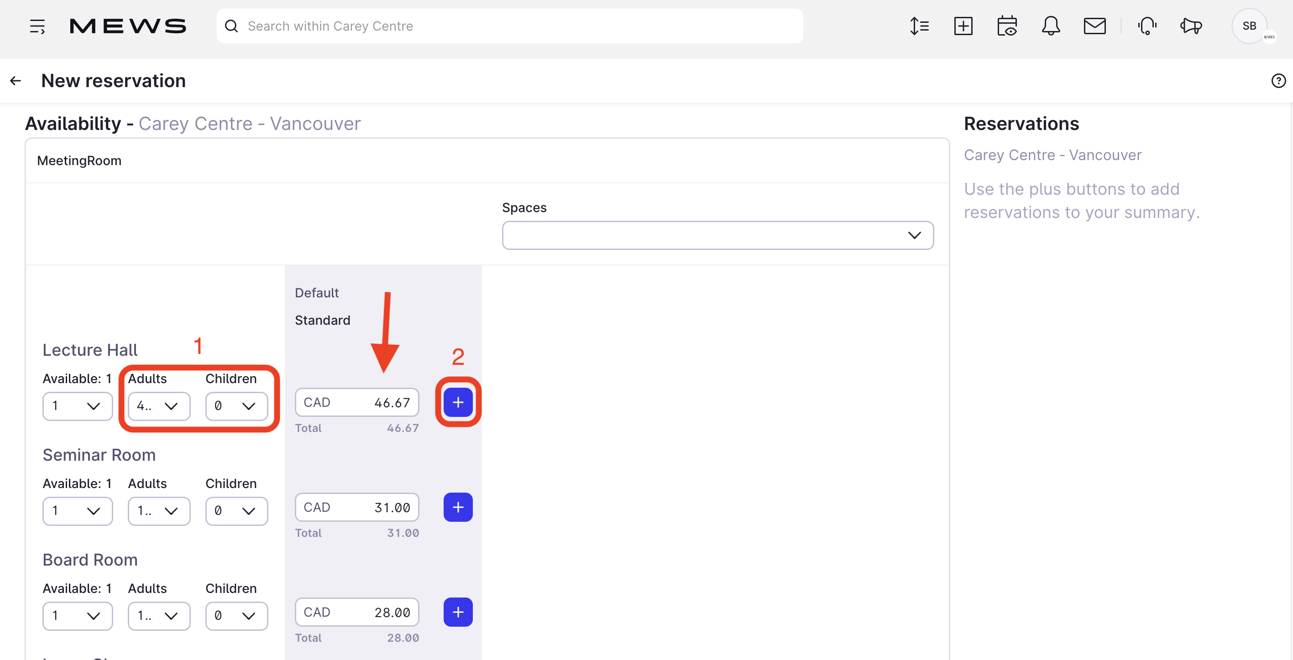Click the support headset icon
The height and width of the screenshot is (660, 1293).
pyautogui.click(x=1147, y=26)
